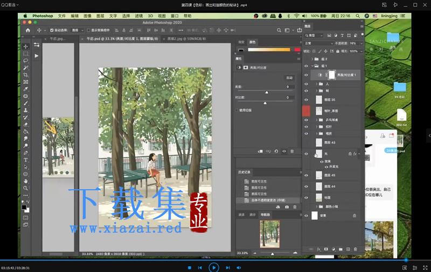Expand the 人 group folder
The width and height of the screenshot is (431, 272).
point(316,84)
